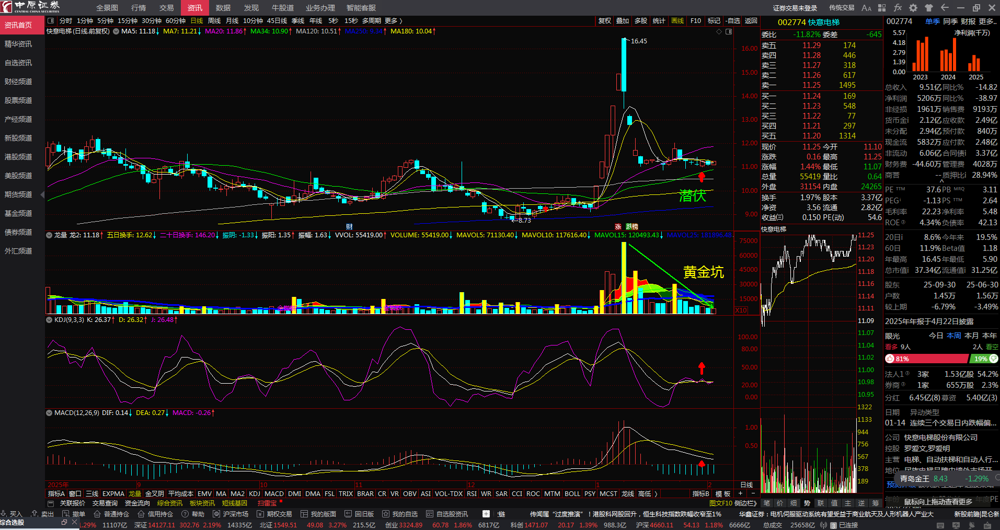Click the 撤单 cancel order icon

pos(74,514)
